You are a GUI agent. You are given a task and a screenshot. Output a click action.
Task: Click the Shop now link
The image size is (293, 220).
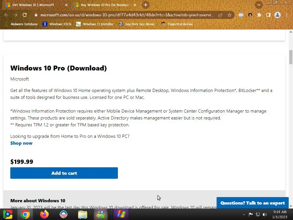pyautogui.click(x=21, y=143)
